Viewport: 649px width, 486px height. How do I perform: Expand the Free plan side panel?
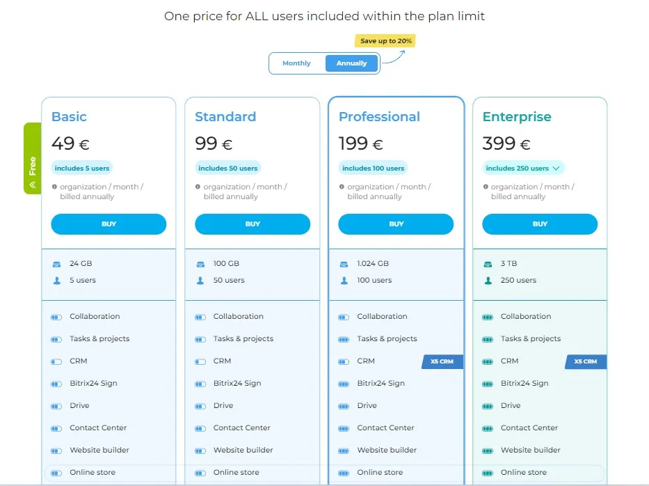tap(32, 158)
